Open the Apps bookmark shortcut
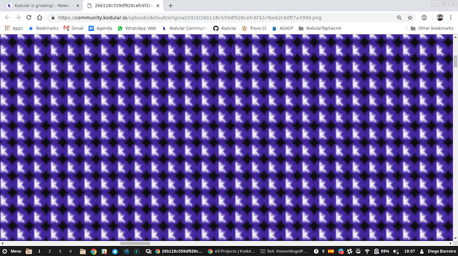Screen dimensions: 458x256 (14, 28)
